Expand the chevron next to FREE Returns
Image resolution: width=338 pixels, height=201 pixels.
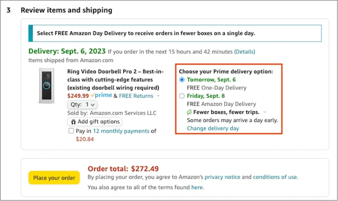click(x=158, y=96)
